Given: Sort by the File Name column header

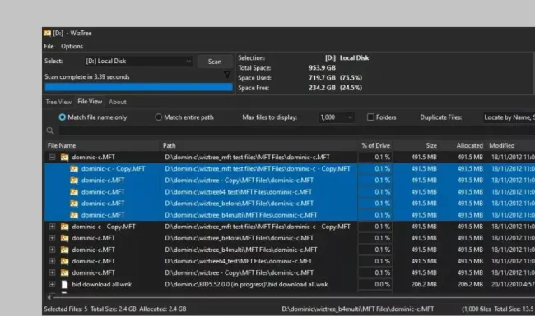Looking at the screenshot, I should tap(102, 145).
